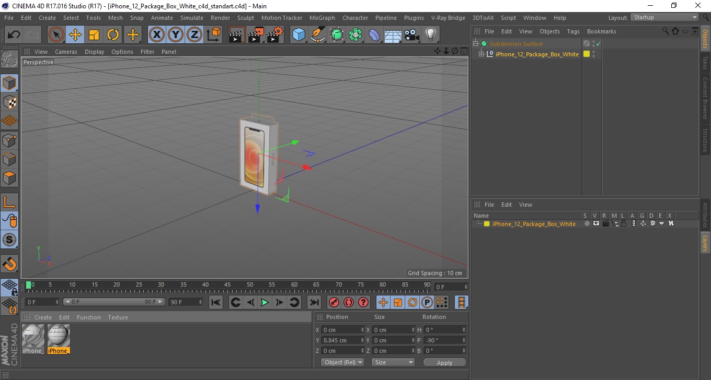Open Objects menu in Object Manager

(549, 31)
